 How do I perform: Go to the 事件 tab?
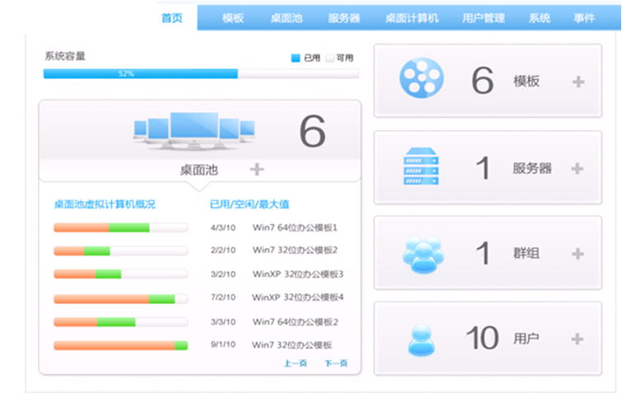click(583, 18)
